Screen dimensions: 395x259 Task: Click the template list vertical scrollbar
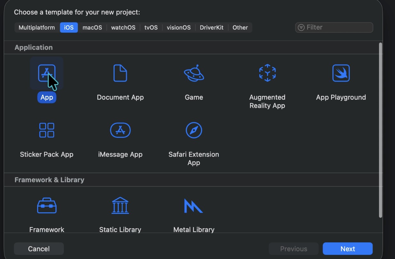380,130
